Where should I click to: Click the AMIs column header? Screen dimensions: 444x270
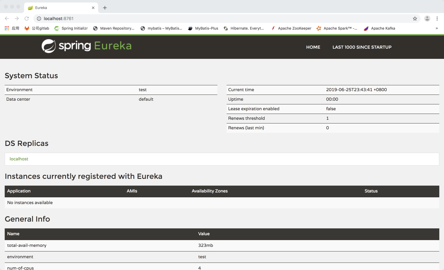(x=132, y=191)
